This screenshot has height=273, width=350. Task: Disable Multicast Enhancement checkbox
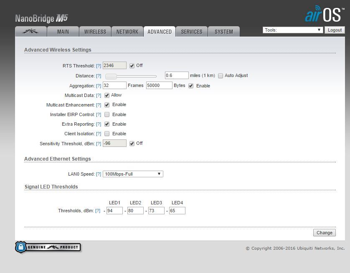pyautogui.click(x=107, y=105)
